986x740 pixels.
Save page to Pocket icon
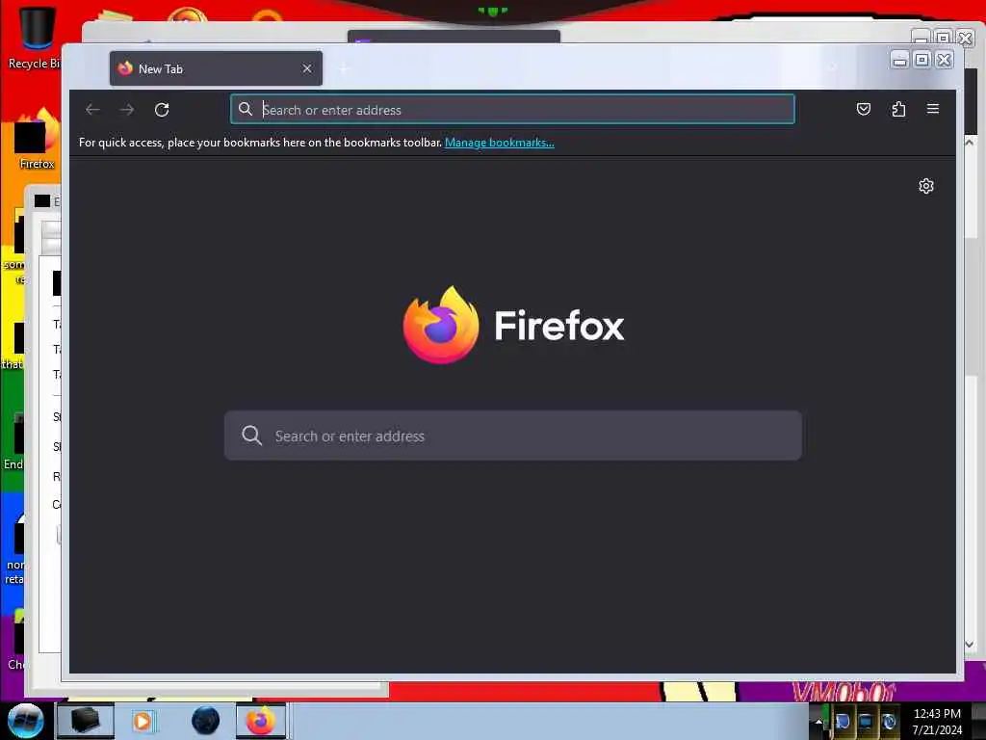pos(864,109)
